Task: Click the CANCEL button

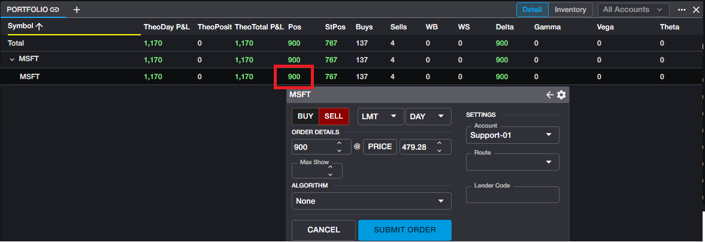Action: point(323,230)
